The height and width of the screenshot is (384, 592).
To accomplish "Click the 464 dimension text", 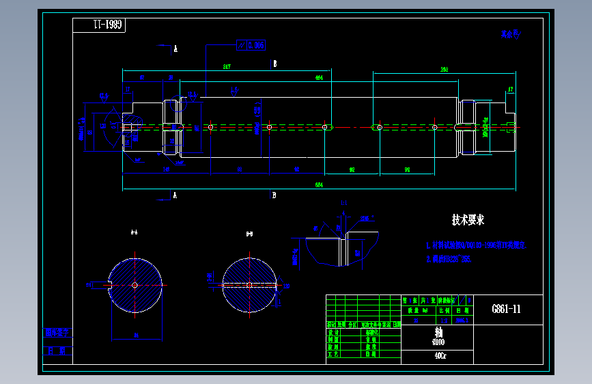I will coord(319,77).
